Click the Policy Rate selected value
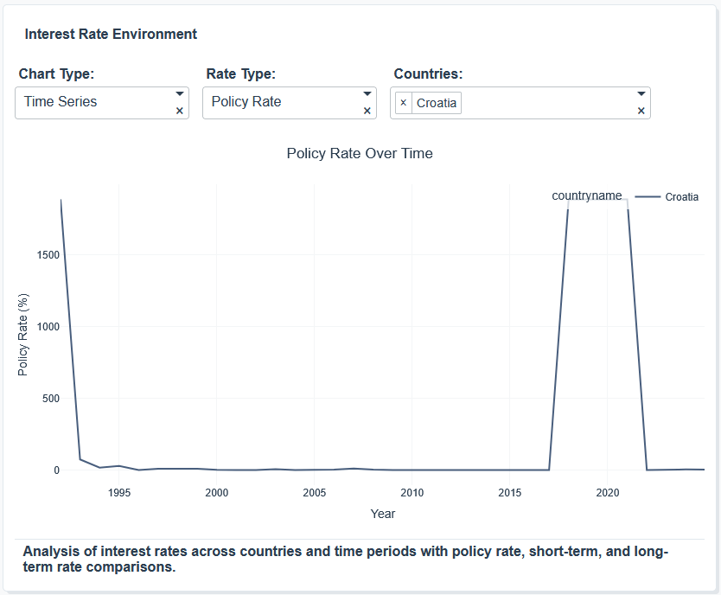Image resolution: width=721 pixels, height=595 pixels. tap(246, 102)
